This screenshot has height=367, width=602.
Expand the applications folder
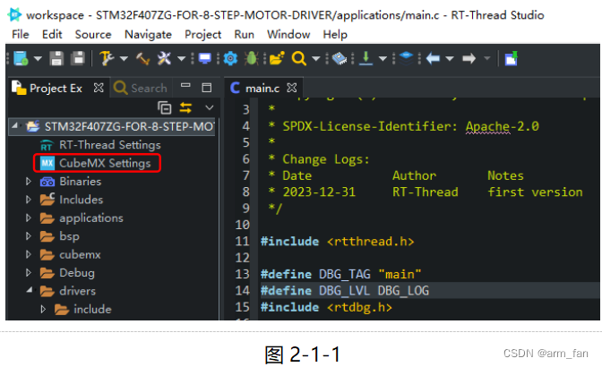[x=29, y=218]
